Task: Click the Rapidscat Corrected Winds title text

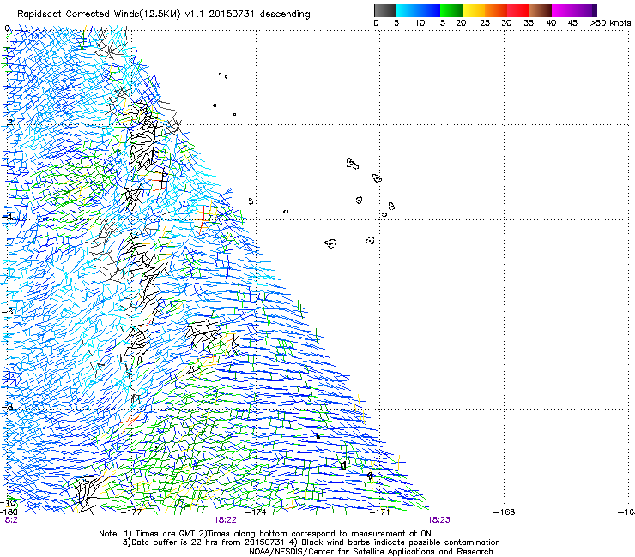Action: pyautogui.click(x=164, y=15)
